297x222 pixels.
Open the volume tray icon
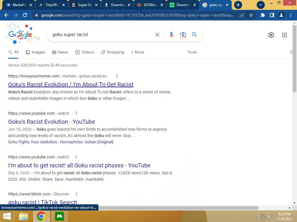coord(270,217)
